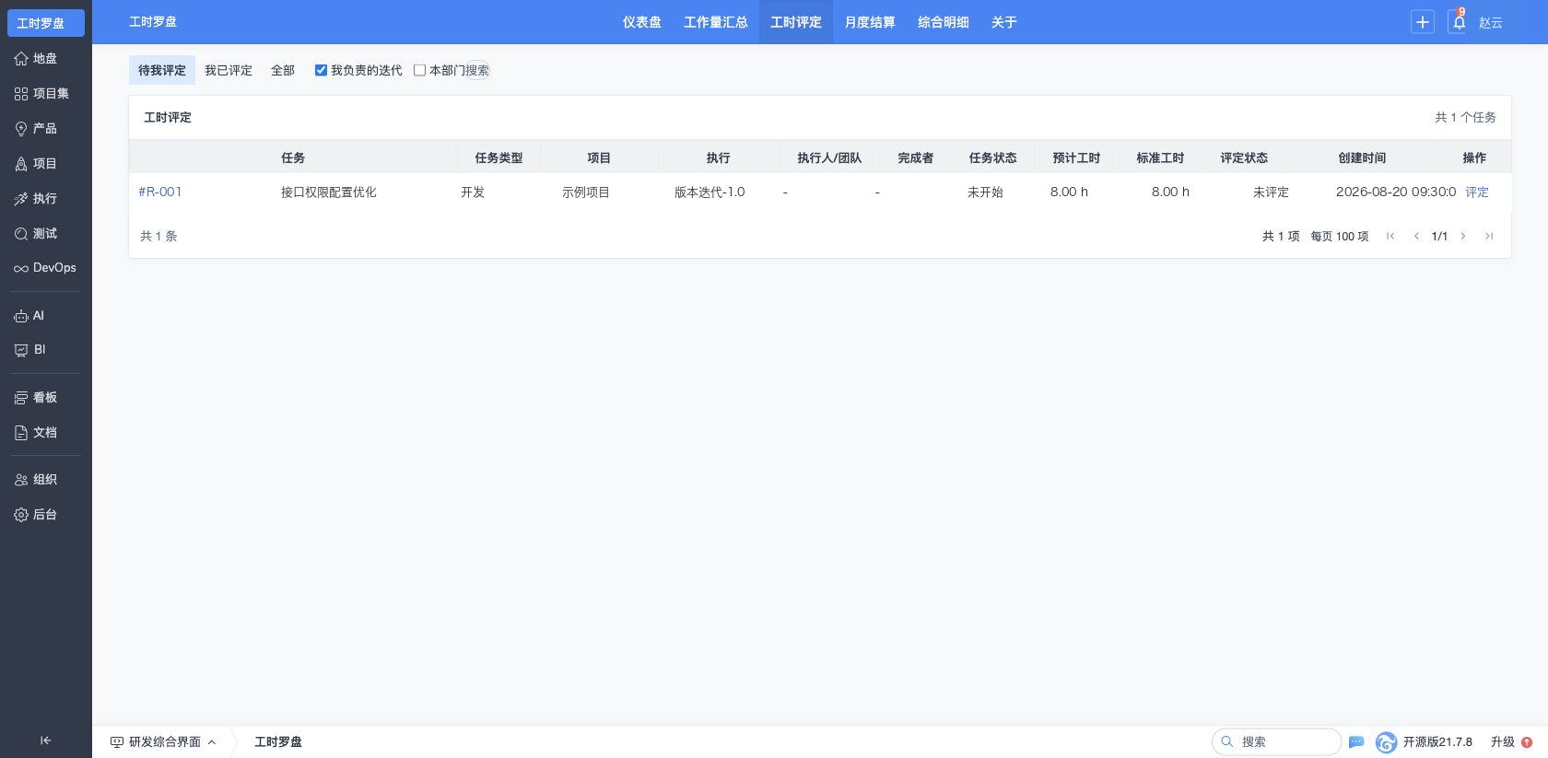This screenshot has height=758, width=1548.
Task: Open task link #R-001
Action: click(x=160, y=192)
